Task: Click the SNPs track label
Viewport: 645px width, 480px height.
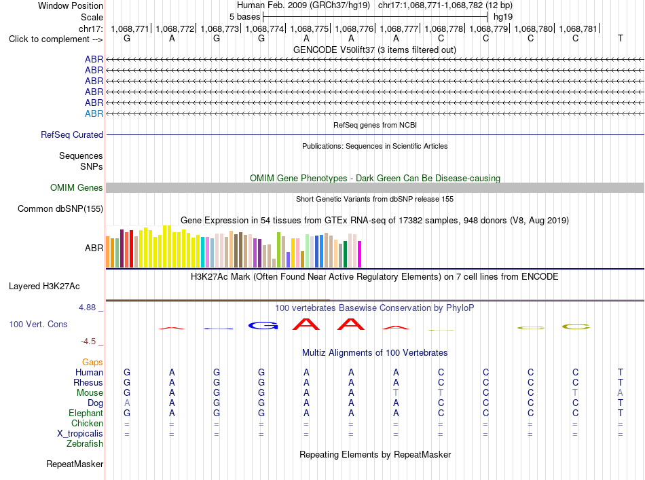Action: 92,166
